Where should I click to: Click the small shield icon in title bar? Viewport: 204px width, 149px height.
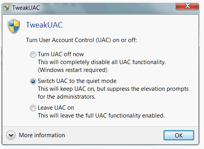pos(6,7)
